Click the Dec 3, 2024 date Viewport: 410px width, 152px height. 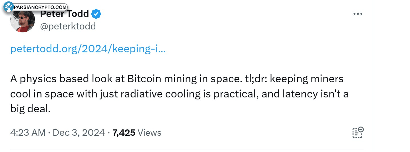79,133
